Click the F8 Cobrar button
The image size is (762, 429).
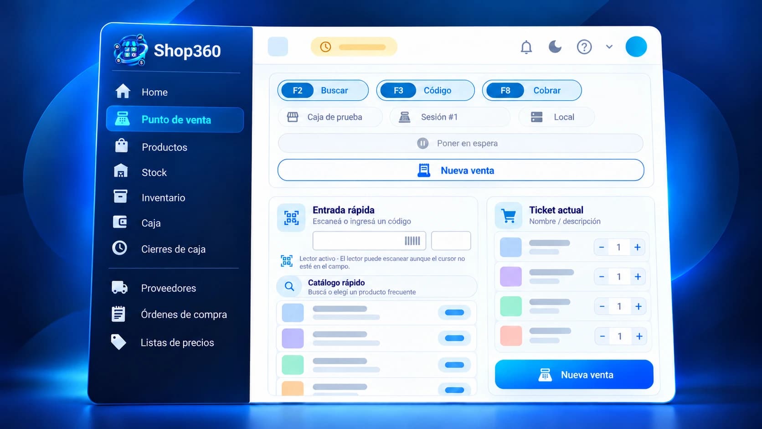pyautogui.click(x=532, y=90)
